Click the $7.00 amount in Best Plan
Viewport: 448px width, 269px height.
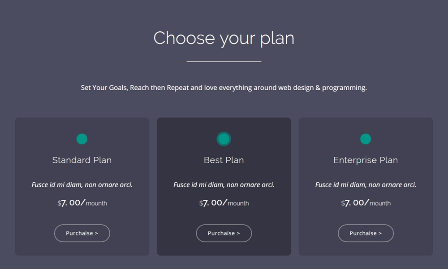click(x=213, y=203)
